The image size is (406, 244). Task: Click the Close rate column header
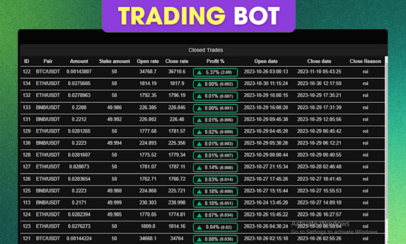tap(177, 61)
